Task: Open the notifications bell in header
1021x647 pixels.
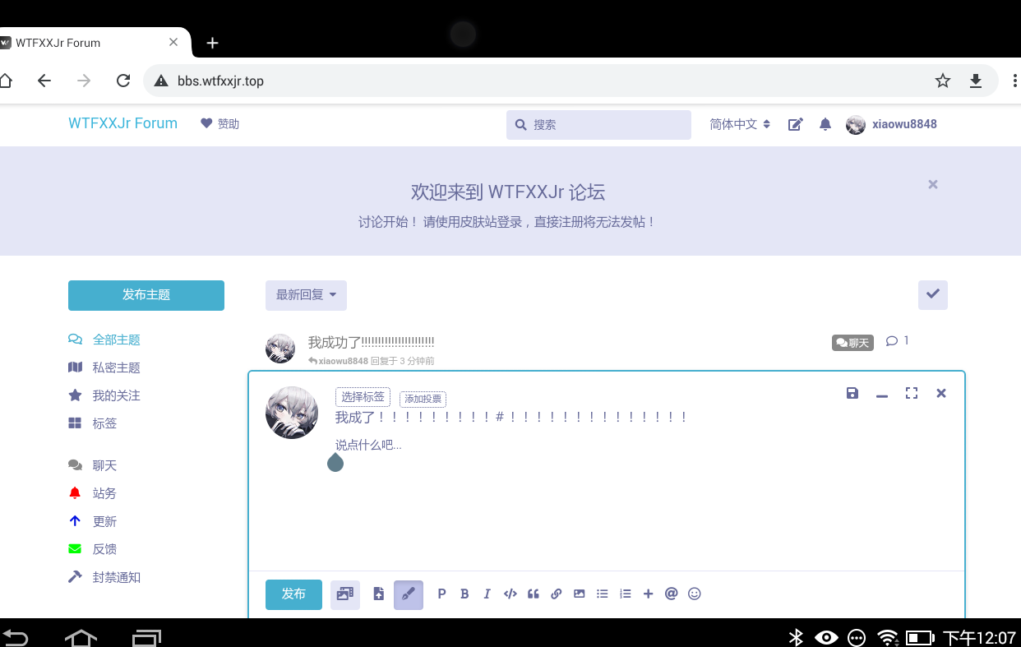Action: click(x=825, y=124)
